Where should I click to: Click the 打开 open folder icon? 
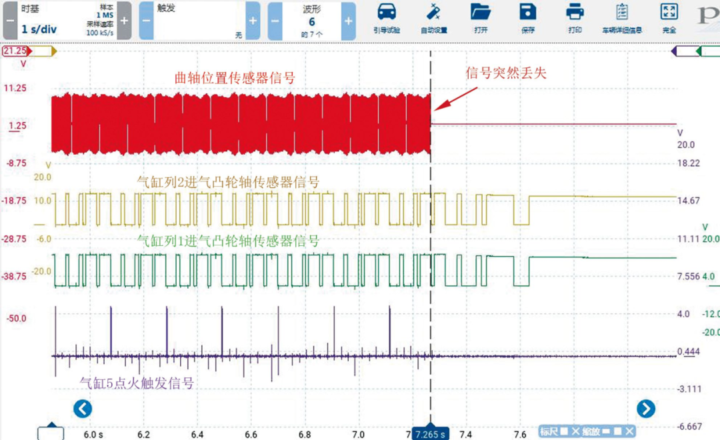point(481,19)
